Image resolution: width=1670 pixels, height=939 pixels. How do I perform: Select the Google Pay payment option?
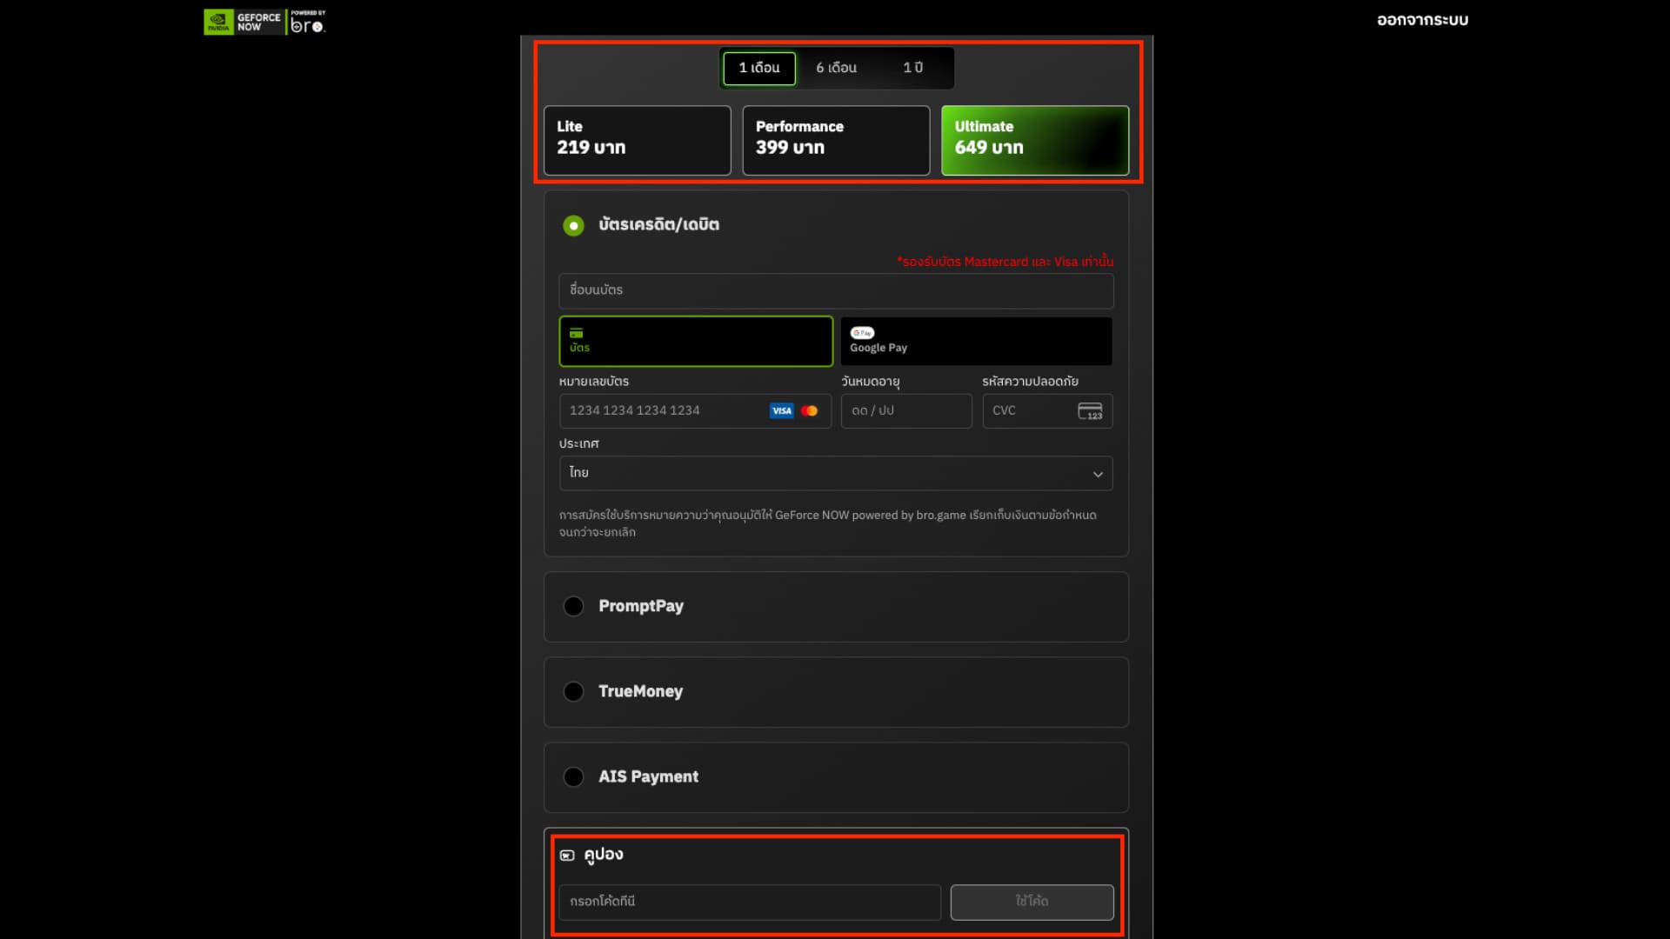coord(976,341)
